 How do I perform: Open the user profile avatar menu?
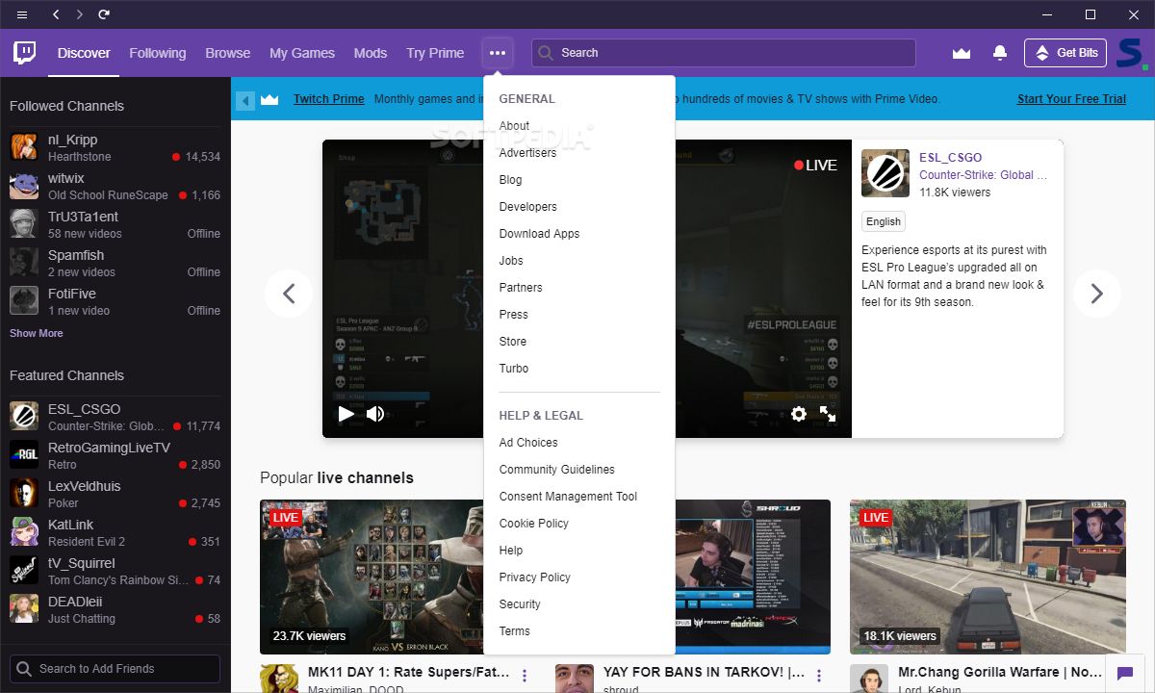coord(1132,53)
